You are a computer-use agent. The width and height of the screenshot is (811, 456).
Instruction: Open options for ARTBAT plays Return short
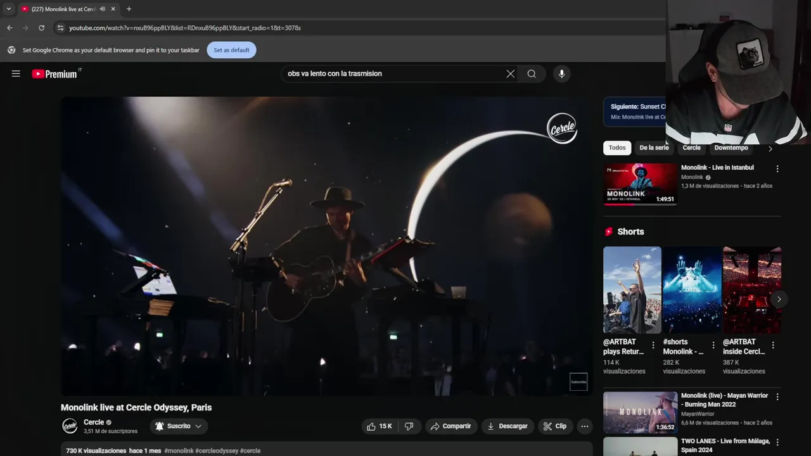(653, 346)
